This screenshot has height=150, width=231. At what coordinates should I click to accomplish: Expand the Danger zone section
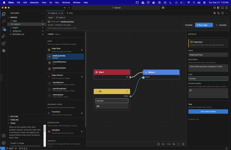(x=193, y=119)
